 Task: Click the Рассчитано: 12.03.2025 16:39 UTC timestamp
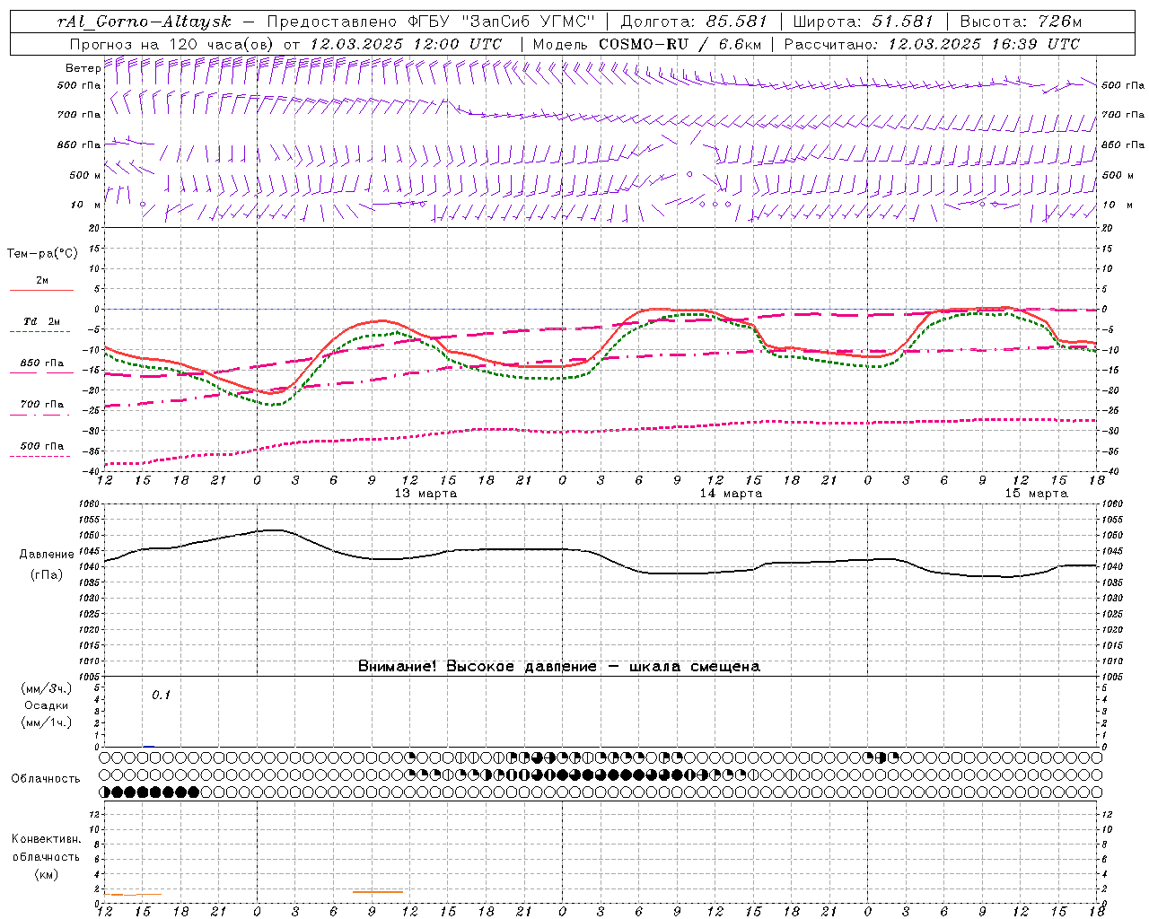932,44
